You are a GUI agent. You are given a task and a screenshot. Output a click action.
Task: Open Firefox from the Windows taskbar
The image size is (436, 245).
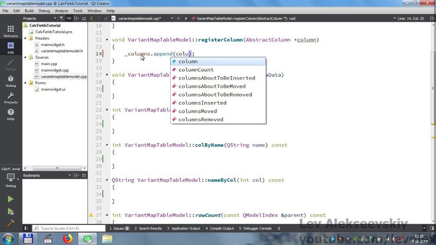coord(67,238)
